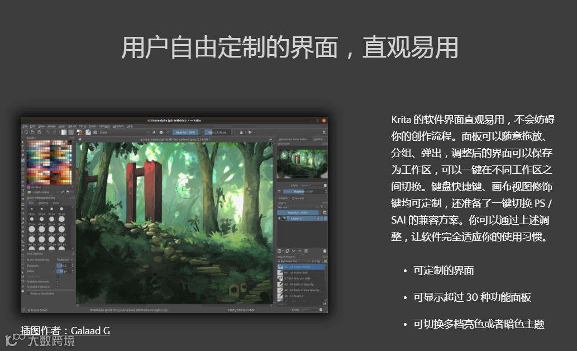Click the New document icon in Krita toolbar

pyautogui.click(x=26, y=132)
